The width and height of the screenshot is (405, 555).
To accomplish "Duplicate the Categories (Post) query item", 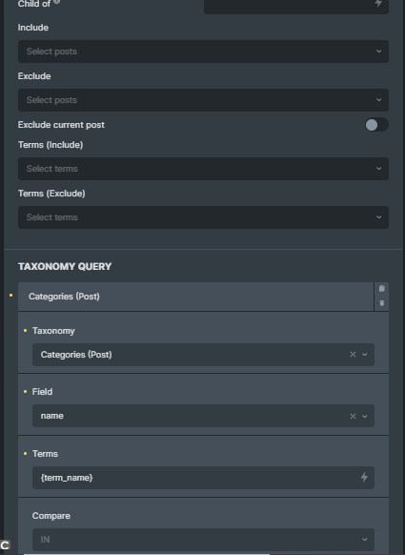I will (382, 289).
